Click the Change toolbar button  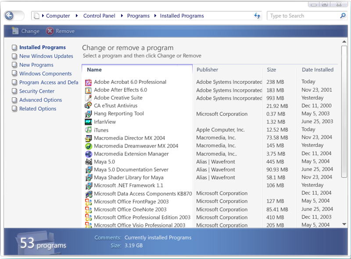point(25,31)
